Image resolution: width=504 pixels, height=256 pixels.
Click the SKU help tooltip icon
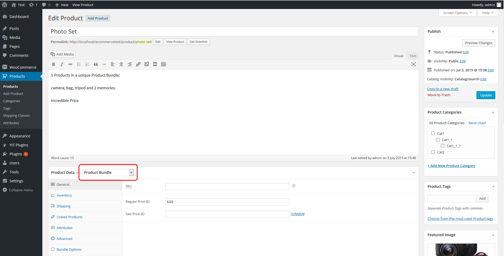(293, 186)
